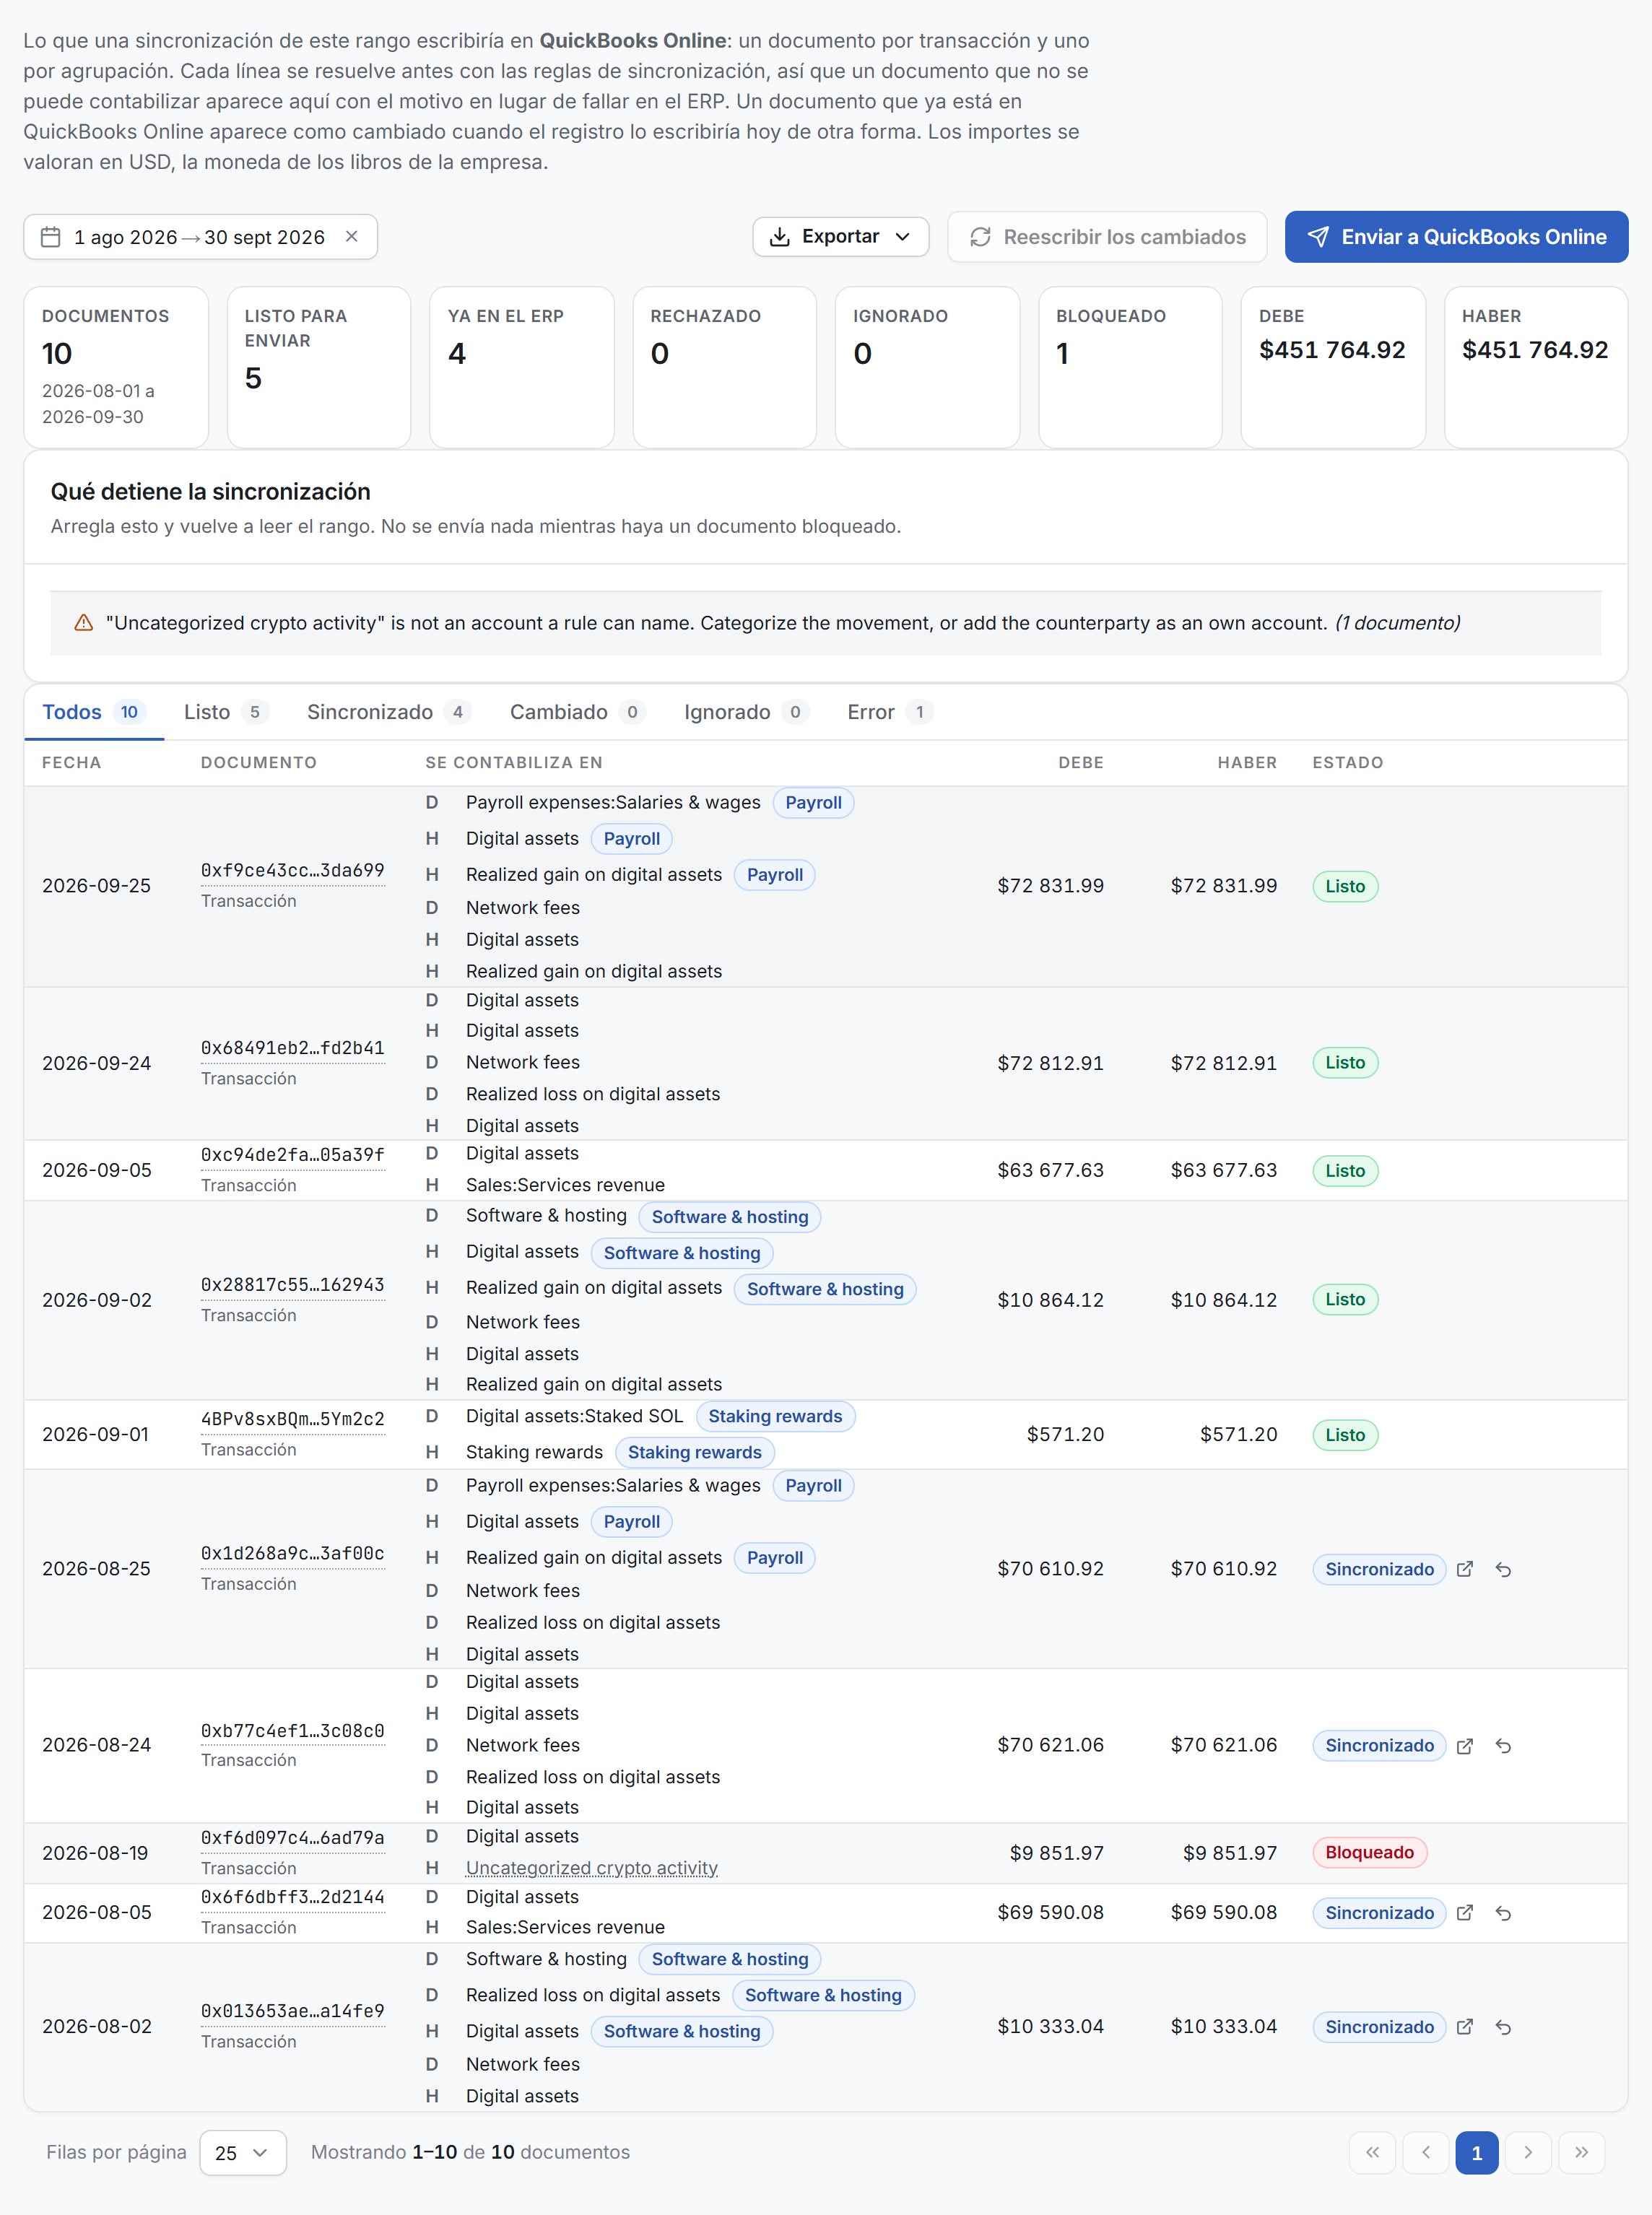Viewport: 1652px width, 2215px height.
Task: Open transaction 0x68491eb2…fd2b41 link
Action: (292, 1048)
